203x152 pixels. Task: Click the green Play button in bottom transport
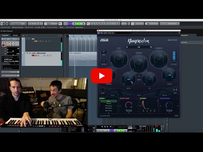[x=120, y=131]
